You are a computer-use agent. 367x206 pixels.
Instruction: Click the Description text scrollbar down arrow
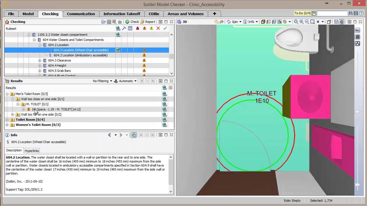(x=171, y=191)
